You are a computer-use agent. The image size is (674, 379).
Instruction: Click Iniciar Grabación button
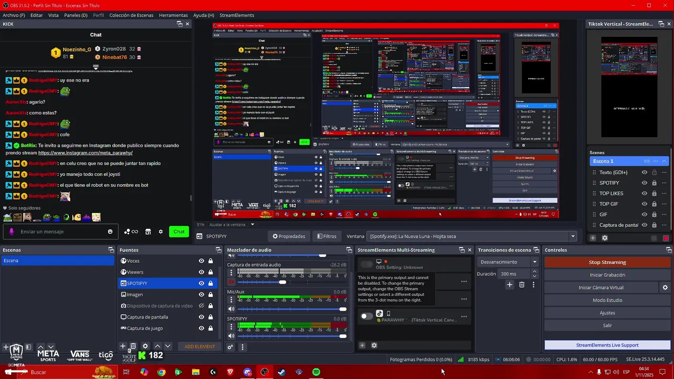tap(607, 275)
